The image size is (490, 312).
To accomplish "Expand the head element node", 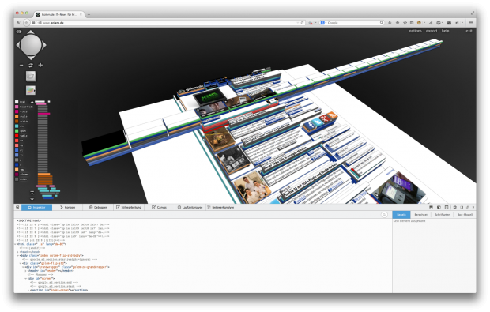I will tap(18, 252).
